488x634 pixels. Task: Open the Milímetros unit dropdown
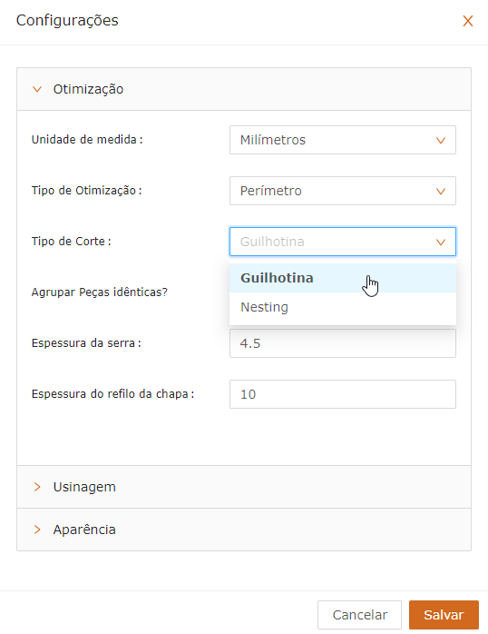pyautogui.click(x=343, y=140)
